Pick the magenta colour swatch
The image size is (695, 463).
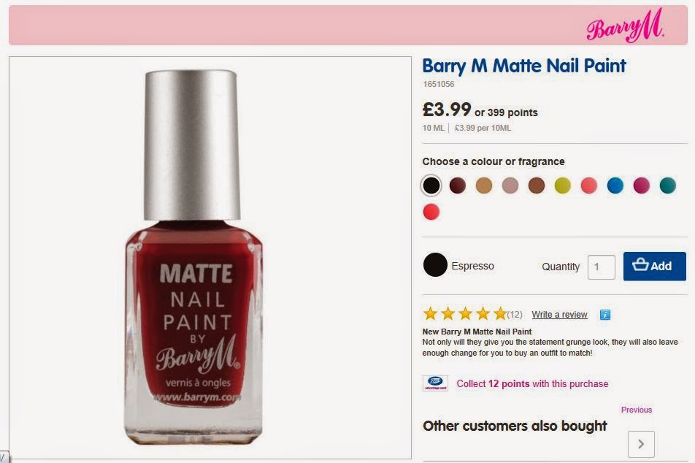coord(642,185)
